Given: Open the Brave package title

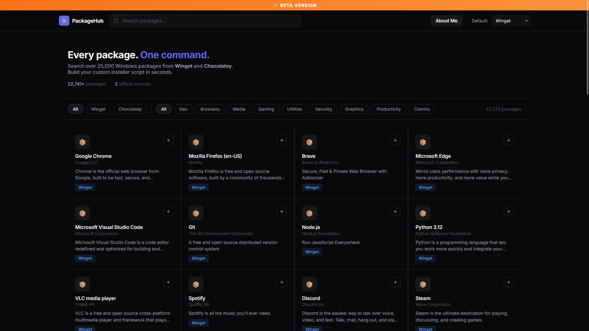Looking at the screenshot, I should point(309,156).
